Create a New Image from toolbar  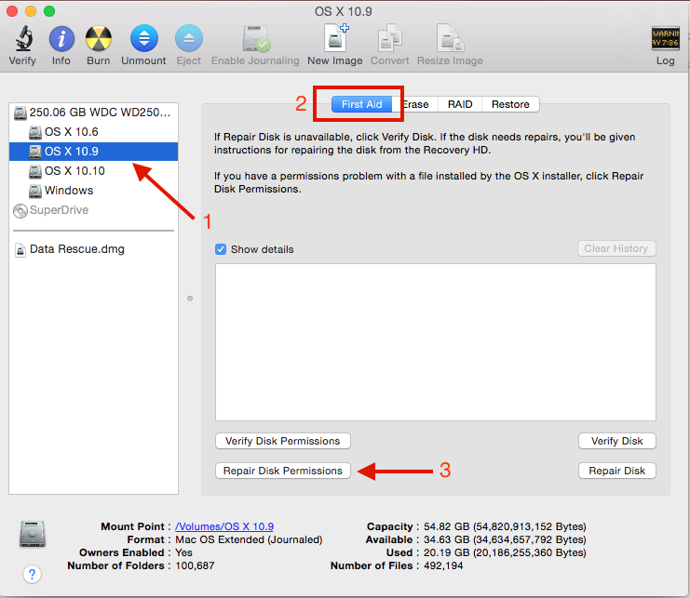tap(335, 38)
